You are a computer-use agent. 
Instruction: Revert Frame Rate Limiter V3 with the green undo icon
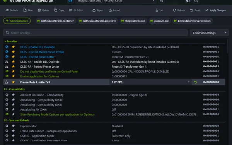pos(195,82)
